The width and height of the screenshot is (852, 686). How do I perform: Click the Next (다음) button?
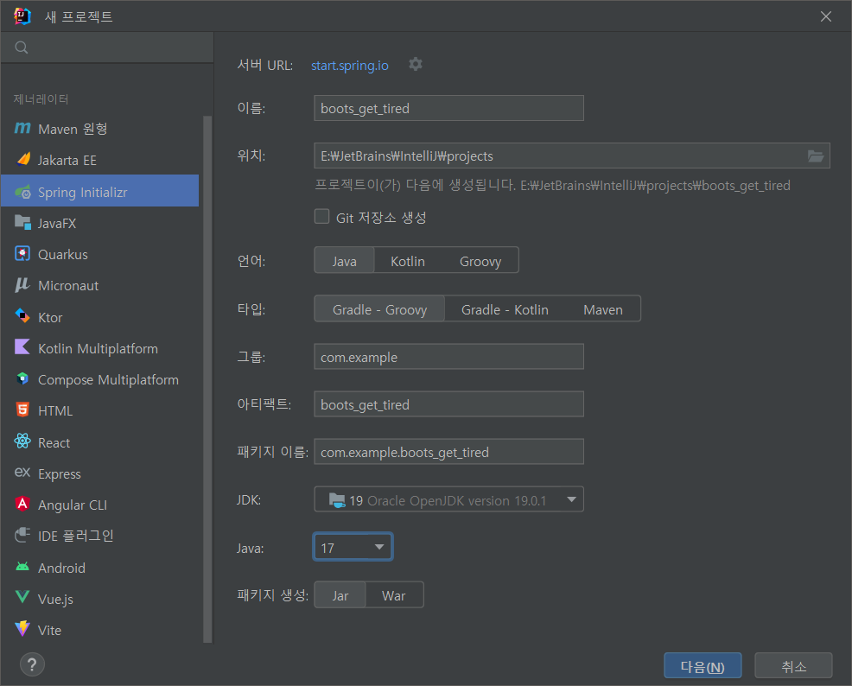coord(703,665)
